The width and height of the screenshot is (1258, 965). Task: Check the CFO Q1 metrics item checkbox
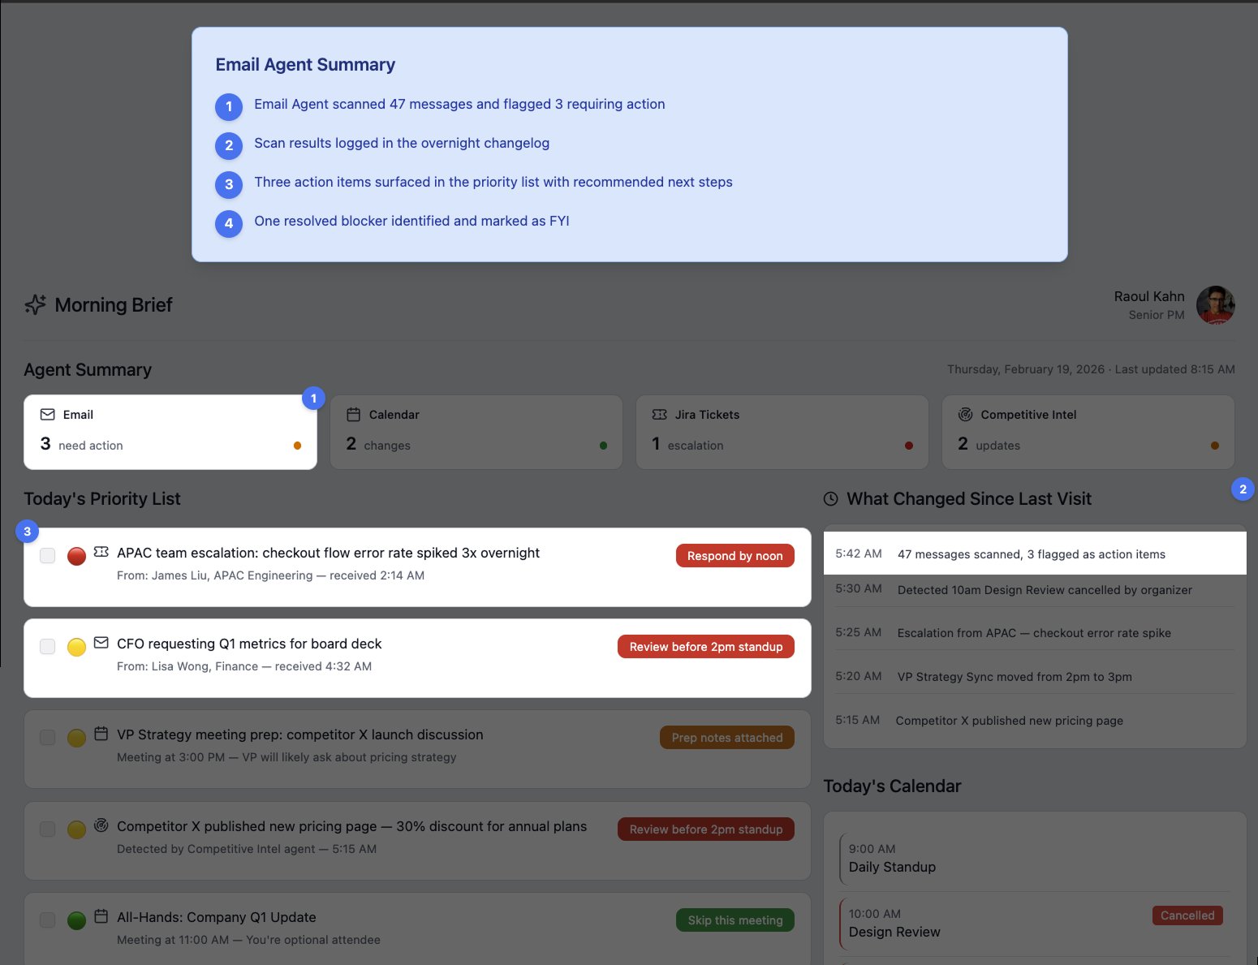coord(47,646)
